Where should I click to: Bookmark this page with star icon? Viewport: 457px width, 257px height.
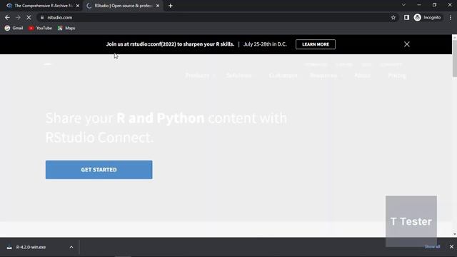pyautogui.click(x=393, y=17)
